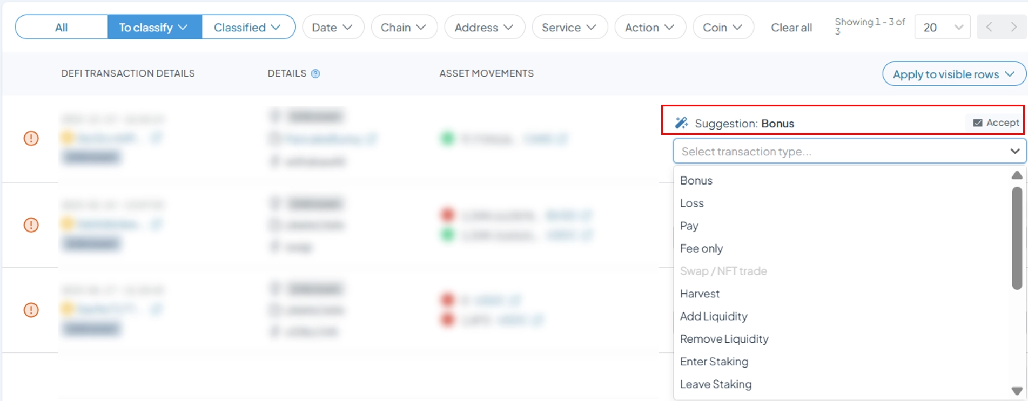
Task: Click warning icon on second transaction row
Action: coord(31,225)
